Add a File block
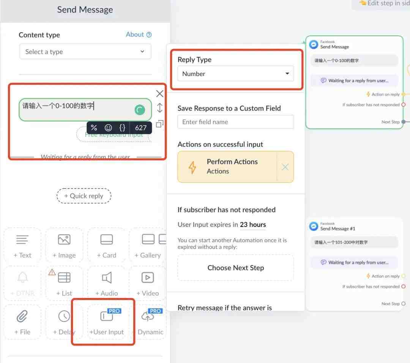The width and height of the screenshot is (410, 363). coord(22,322)
